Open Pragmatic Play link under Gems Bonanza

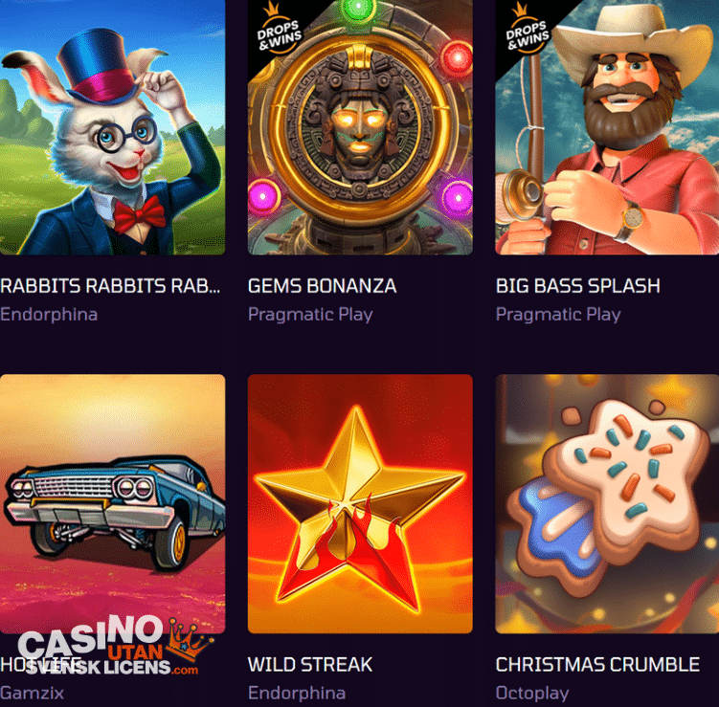(x=310, y=315)
